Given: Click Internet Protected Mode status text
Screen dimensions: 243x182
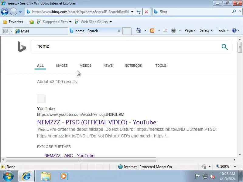Looking at the screenshot, I should 148,167.
